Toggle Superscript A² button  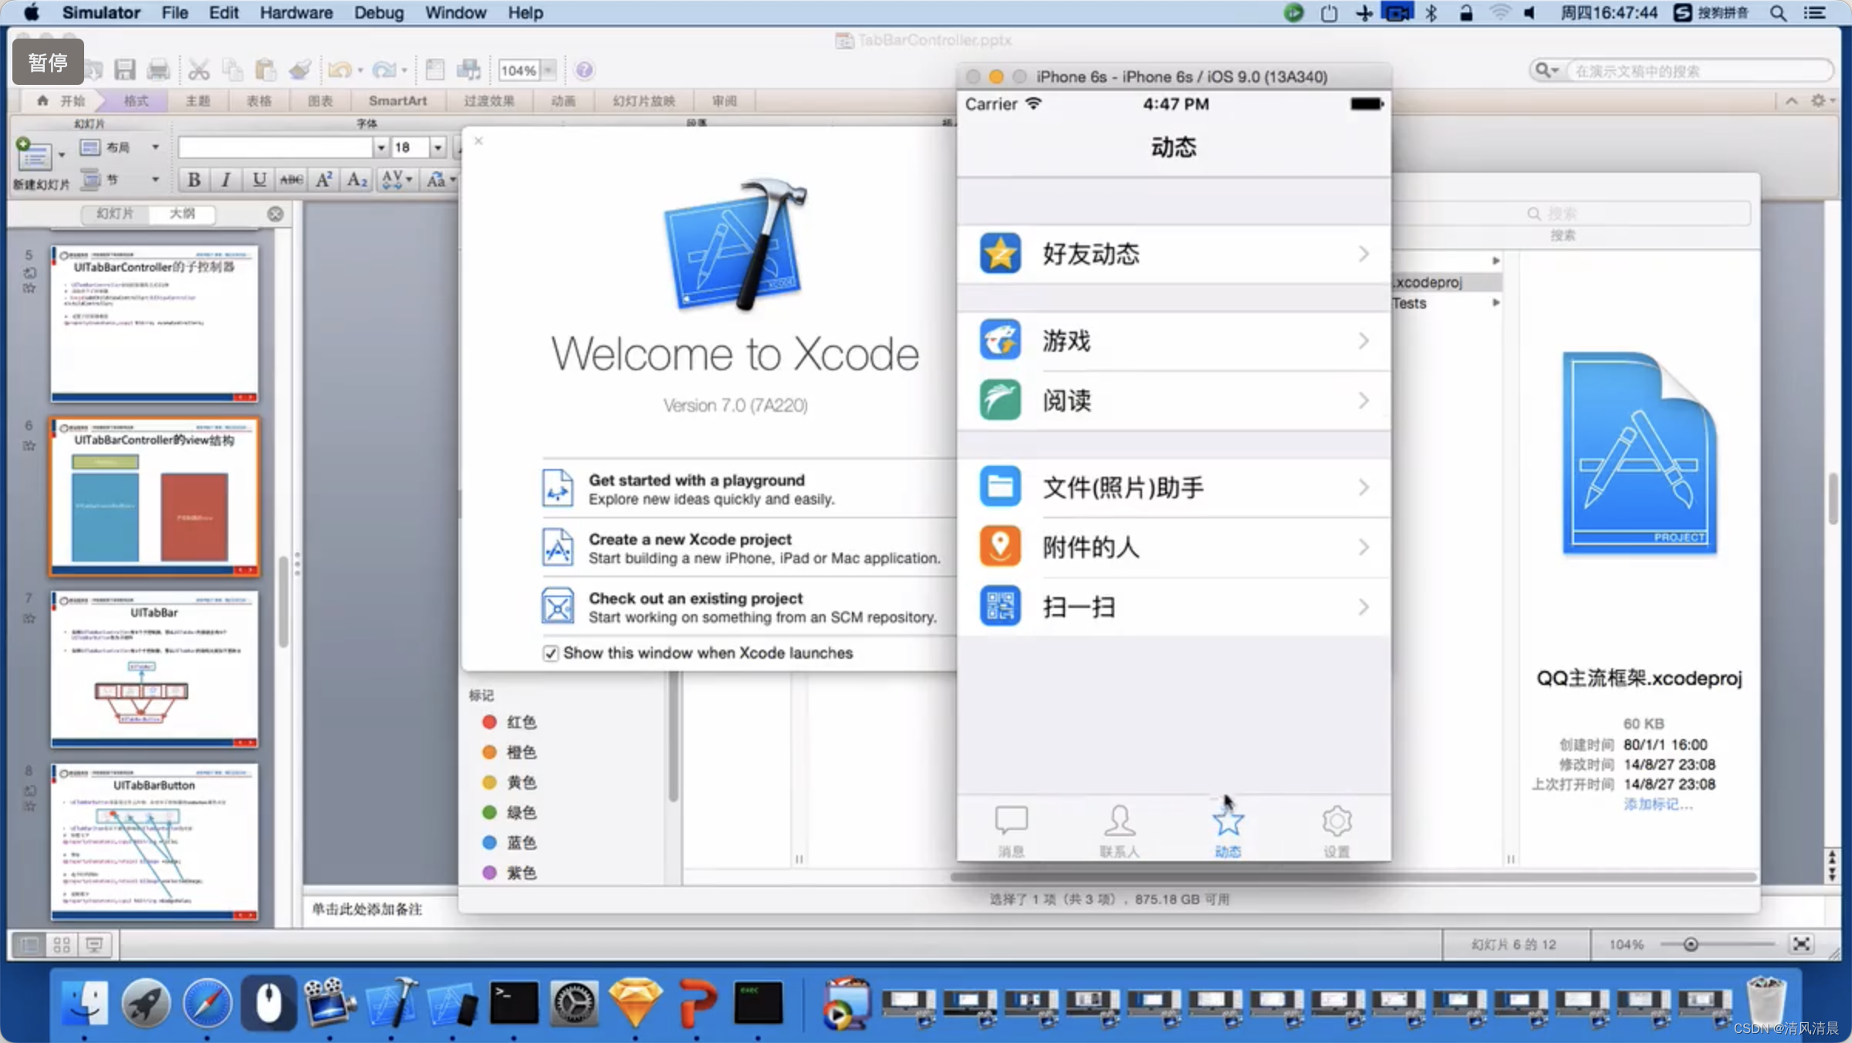click(x=324, y=180)
